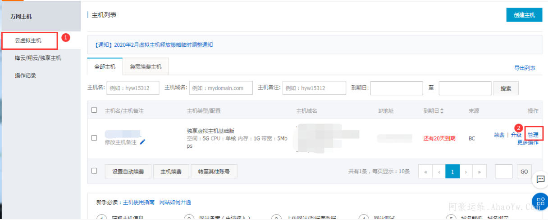Click the blue grid apps floating icon

coord(539,201)
